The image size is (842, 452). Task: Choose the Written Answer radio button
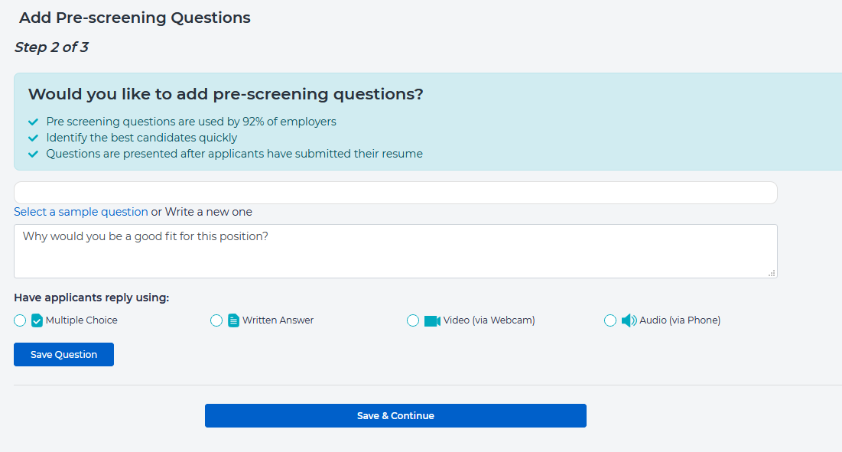click(216, 320)
